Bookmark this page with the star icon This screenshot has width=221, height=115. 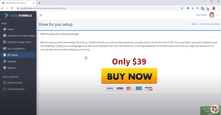(x=182, y=8)
